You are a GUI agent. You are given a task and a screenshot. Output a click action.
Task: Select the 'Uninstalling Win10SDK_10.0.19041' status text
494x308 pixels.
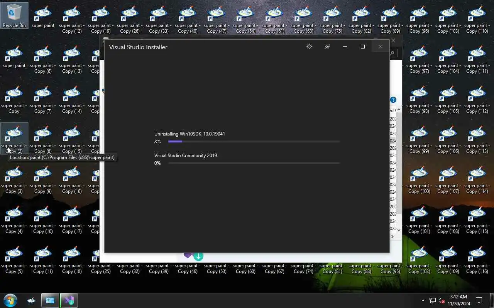189,134
